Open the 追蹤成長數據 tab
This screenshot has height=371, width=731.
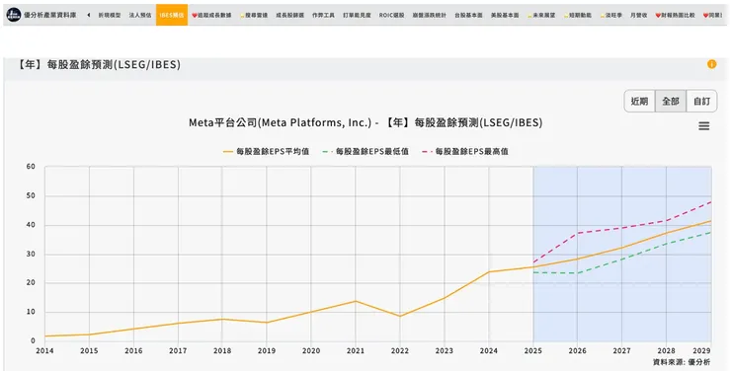[211, 16]
